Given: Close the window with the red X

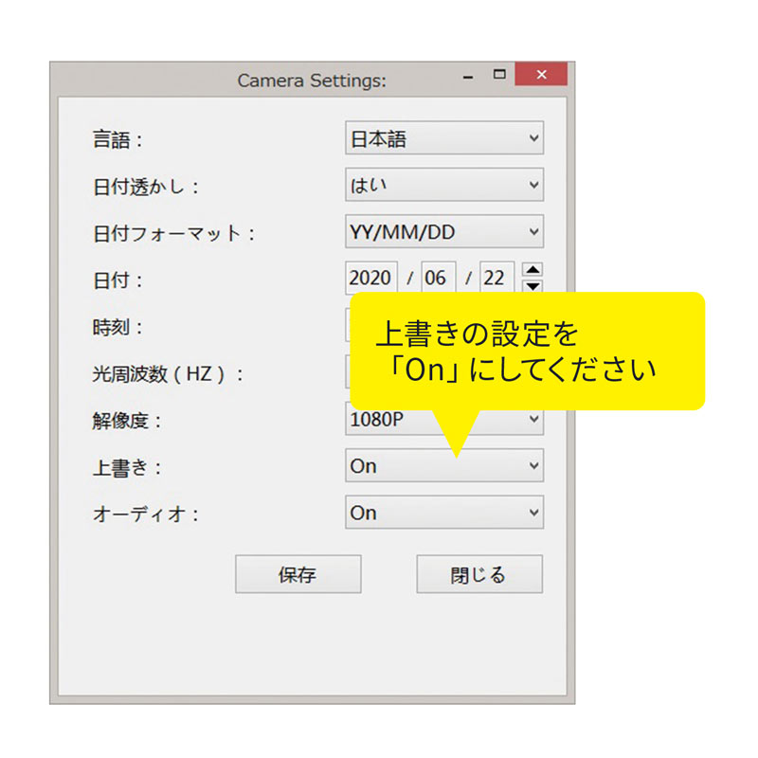Looking at the screenshot, I should point(540,74).
